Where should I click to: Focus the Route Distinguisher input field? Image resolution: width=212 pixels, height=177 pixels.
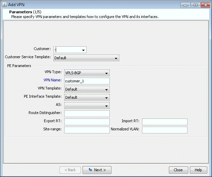[87, 114]
